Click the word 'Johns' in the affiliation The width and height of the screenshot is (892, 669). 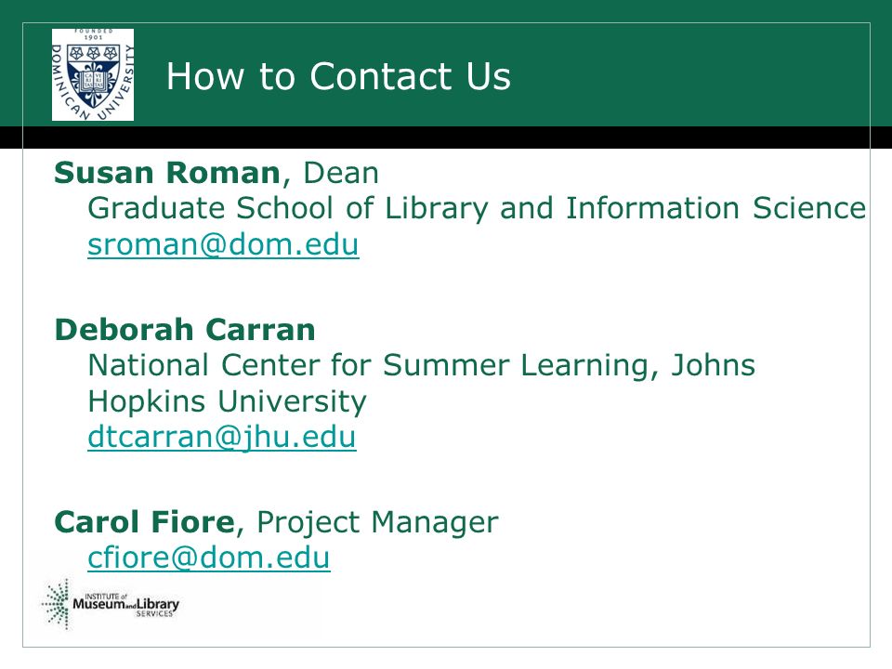pos(714,365)
